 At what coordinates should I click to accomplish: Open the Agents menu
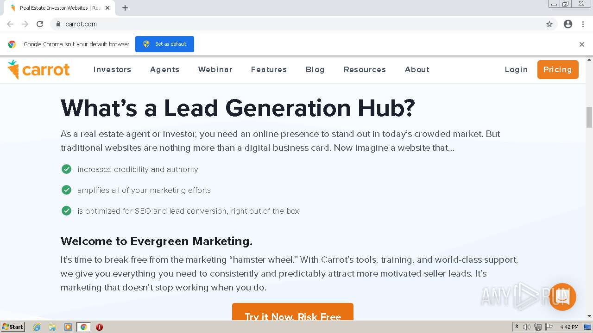(164, 69)
